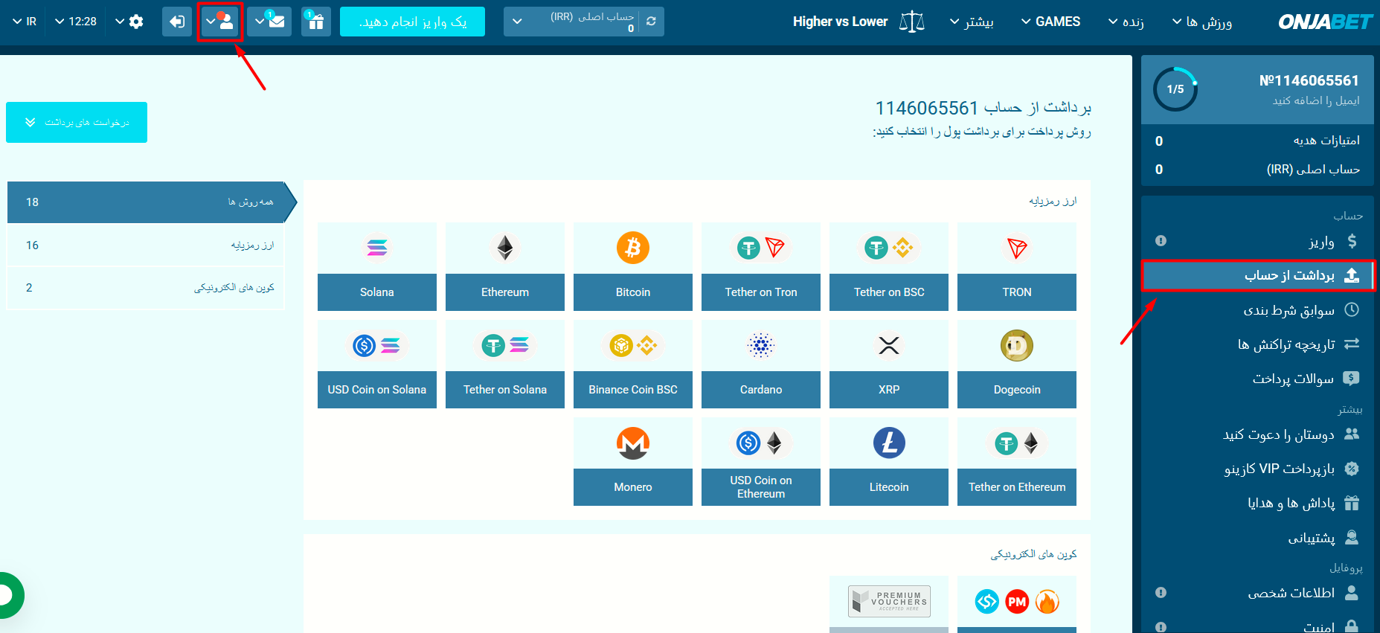1380x633 pixels.
Task: Open the user account menu icon
Action: click(x=220, y=22)
